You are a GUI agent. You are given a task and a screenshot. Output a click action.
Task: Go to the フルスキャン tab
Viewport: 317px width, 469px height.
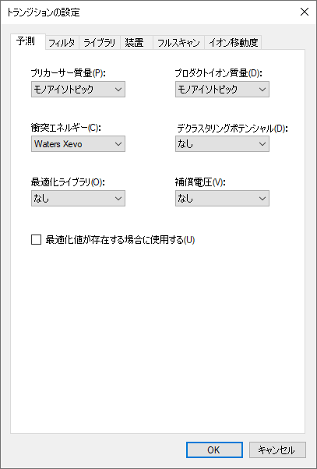[x=178, y=43]
